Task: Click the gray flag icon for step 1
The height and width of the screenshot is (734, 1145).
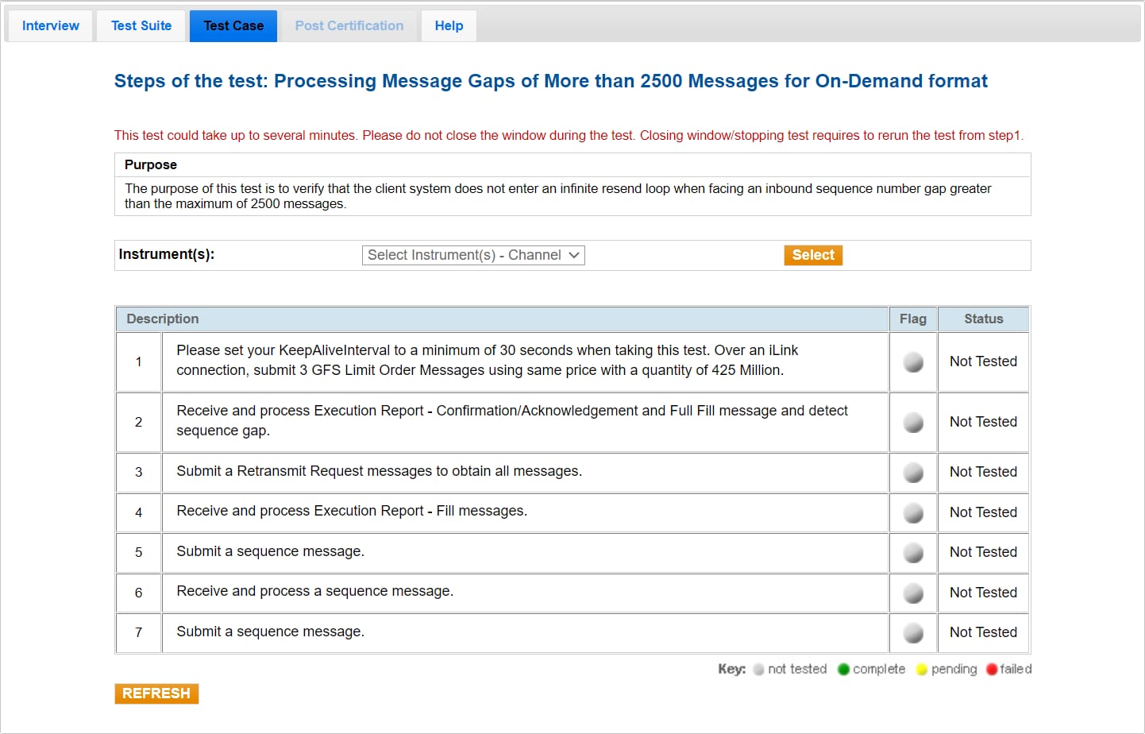Action: (913, 362)
